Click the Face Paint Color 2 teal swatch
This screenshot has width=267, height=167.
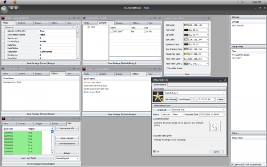pos(186,64)
